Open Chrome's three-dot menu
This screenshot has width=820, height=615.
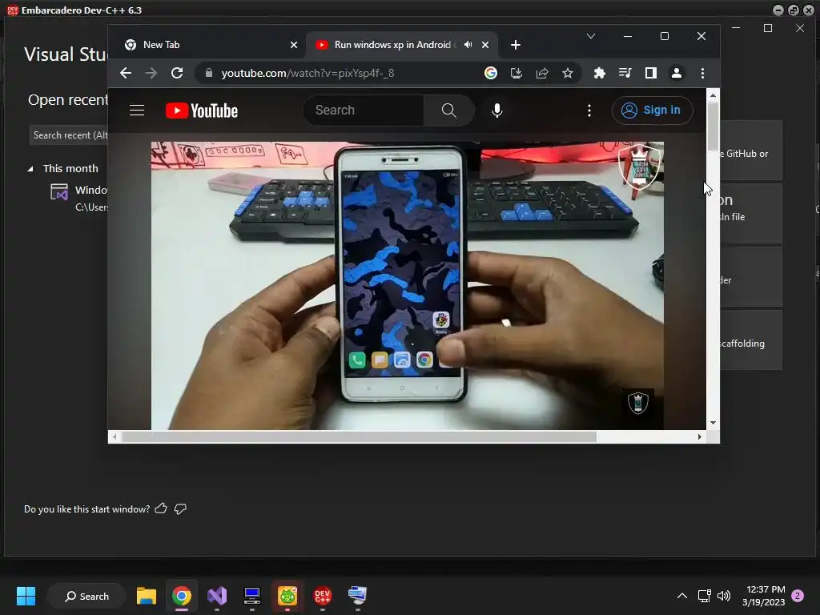click(702, 73)
